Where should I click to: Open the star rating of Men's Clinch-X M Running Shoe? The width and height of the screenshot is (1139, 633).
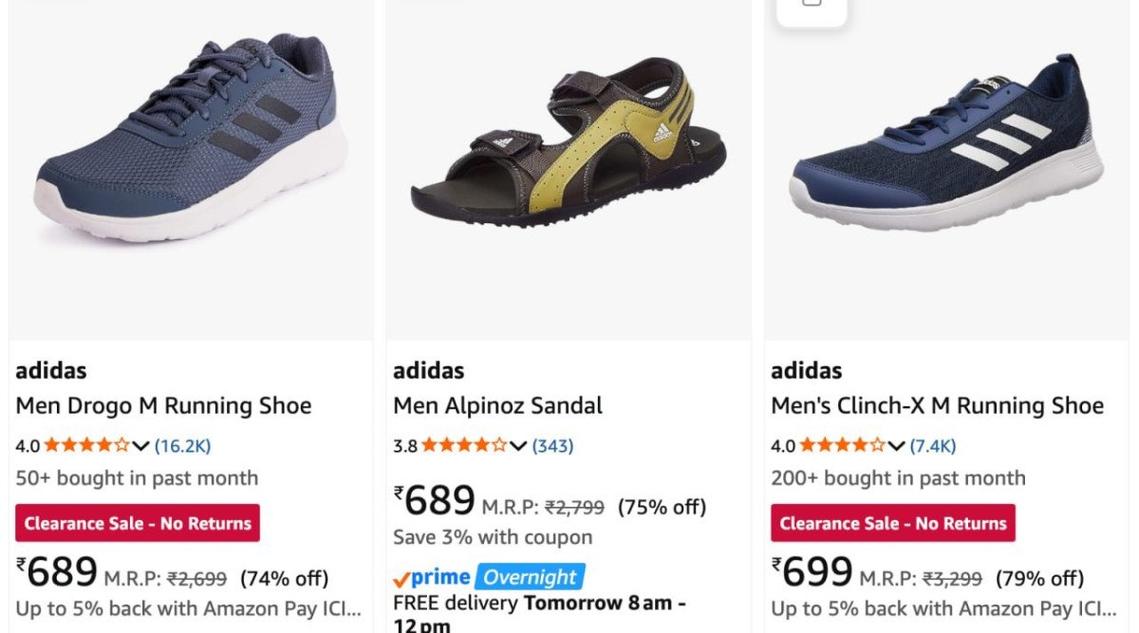click(x=842, y=445)
